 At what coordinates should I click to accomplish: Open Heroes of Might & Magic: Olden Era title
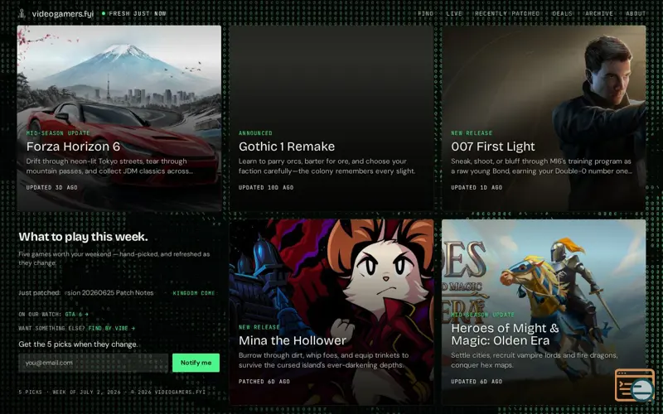click(x=505, y=335)
